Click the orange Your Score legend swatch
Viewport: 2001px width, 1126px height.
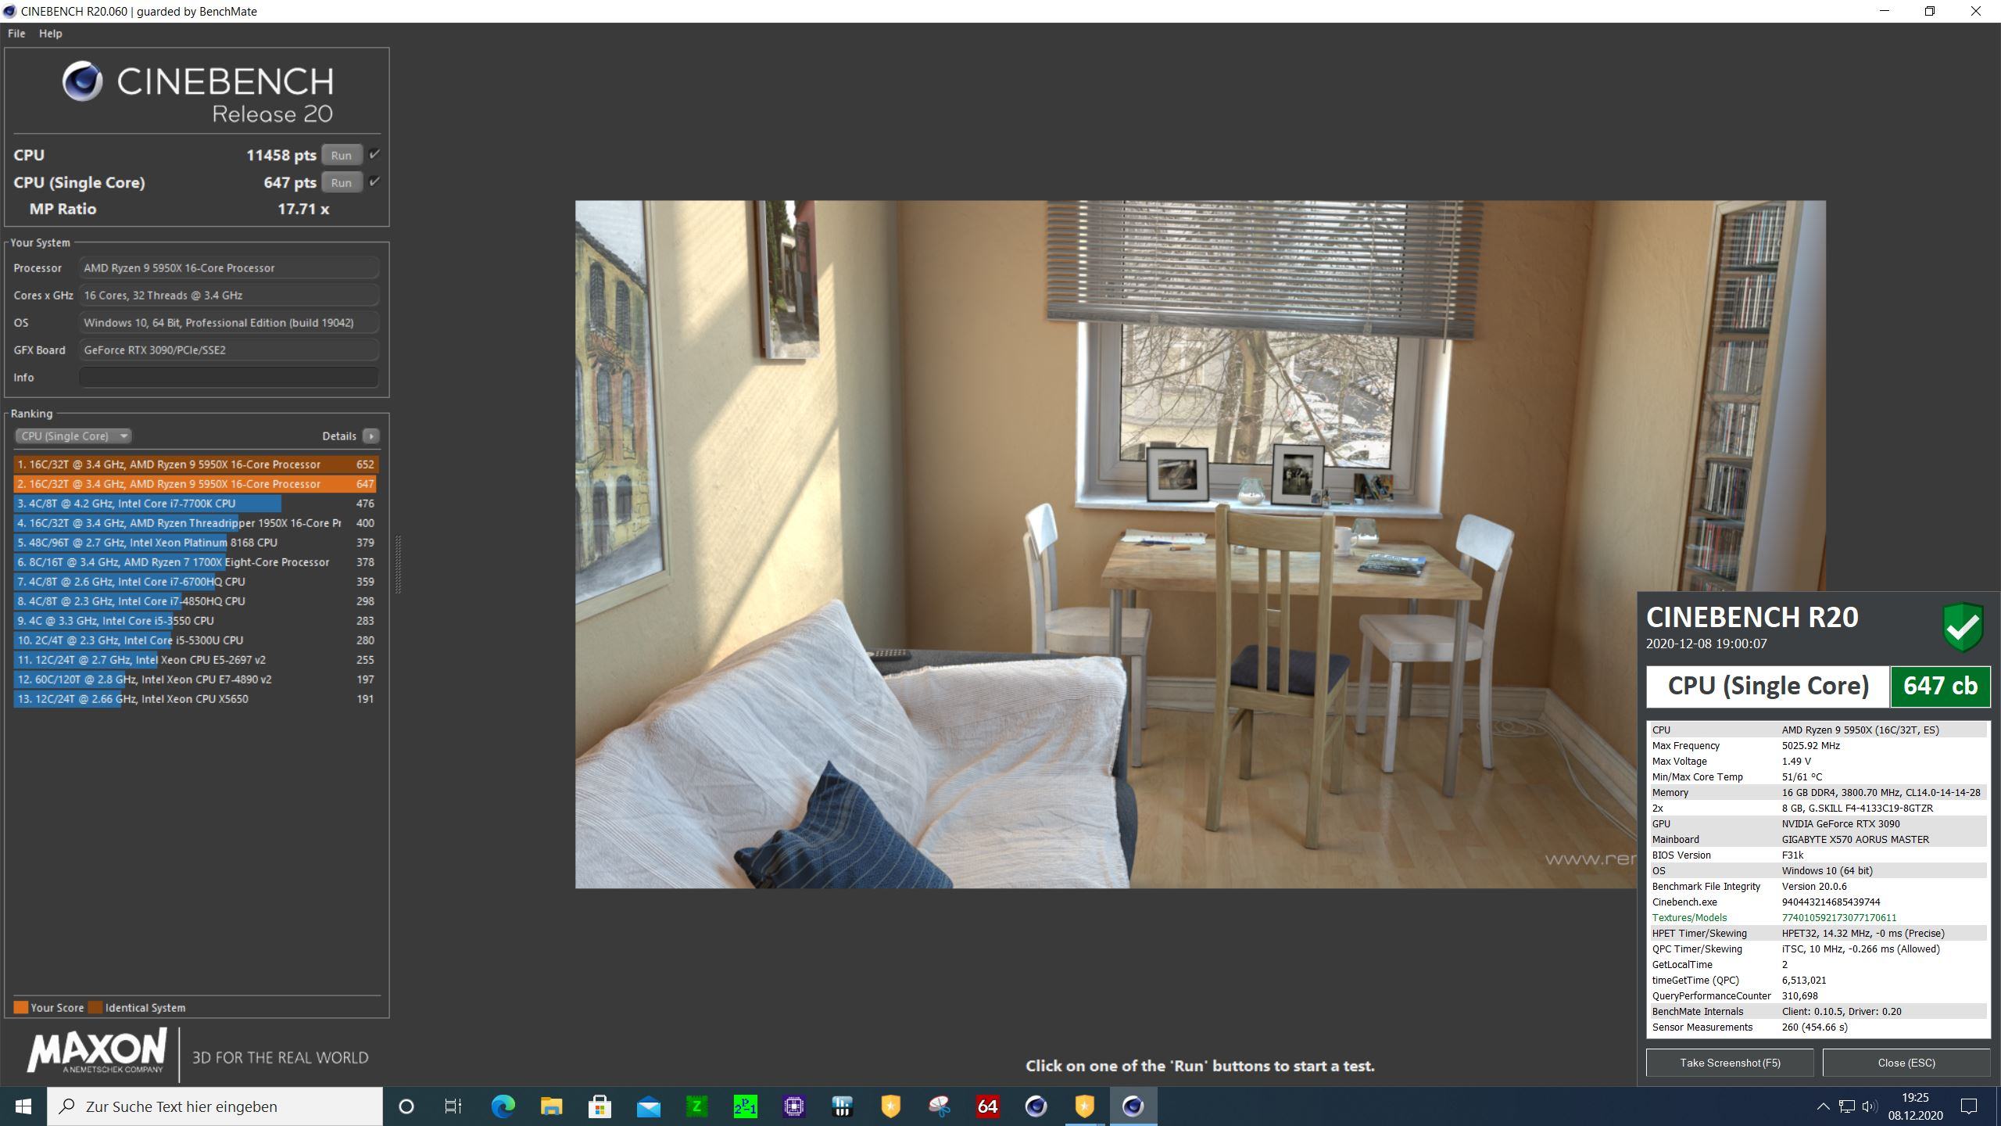pos(21,1007)
